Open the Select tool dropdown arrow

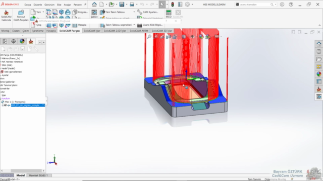(x=167, y=5)
